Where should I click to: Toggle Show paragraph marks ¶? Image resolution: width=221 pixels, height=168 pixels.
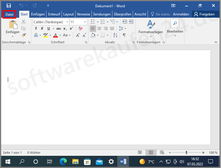pos(124,35)
